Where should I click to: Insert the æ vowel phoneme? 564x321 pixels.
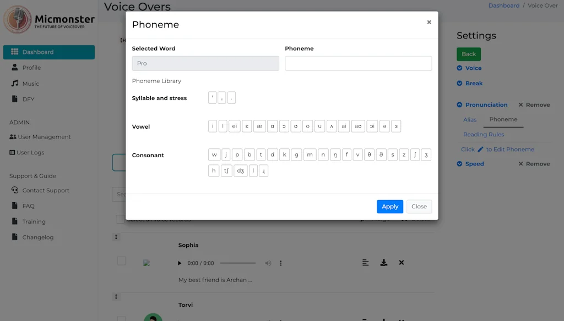[x=259, y=126]
